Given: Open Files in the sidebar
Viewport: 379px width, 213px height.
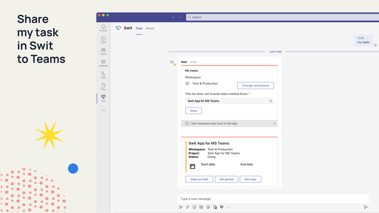Looking at the screenshot, I should pos(103,87).
